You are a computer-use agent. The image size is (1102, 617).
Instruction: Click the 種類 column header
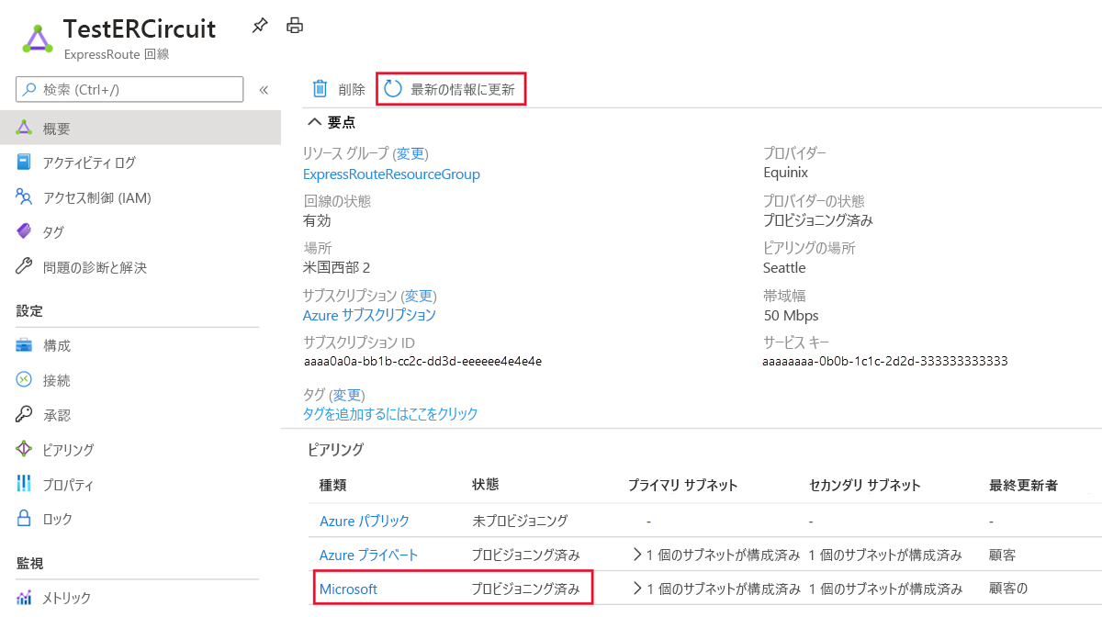click(x=332, y=485)
